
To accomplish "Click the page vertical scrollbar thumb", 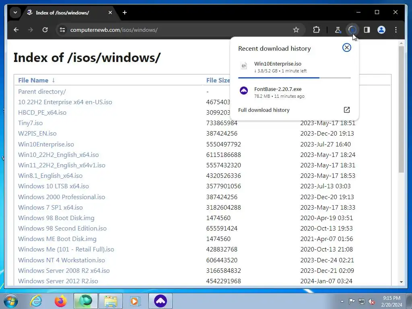I will coord(401,109).
